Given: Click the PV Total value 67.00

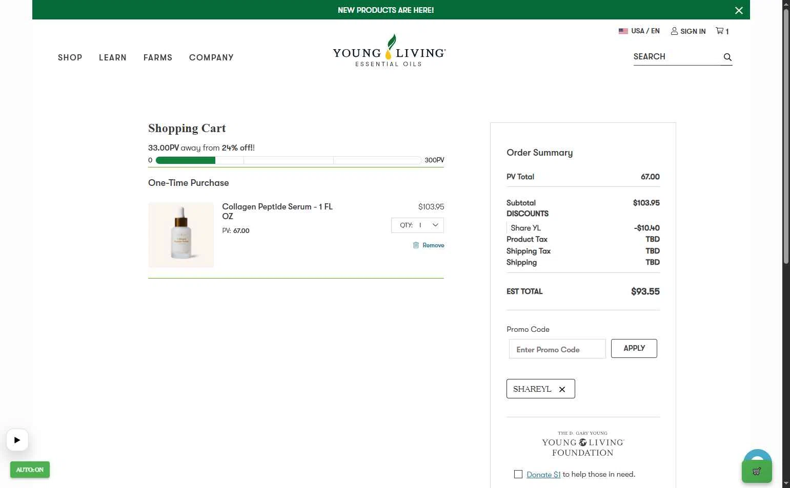Looking at the screenshot, I should coord(650,177).
